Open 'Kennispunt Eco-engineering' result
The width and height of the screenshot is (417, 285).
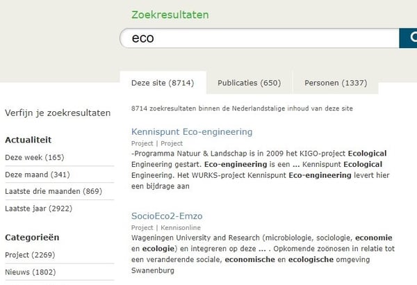coord(192,131)
